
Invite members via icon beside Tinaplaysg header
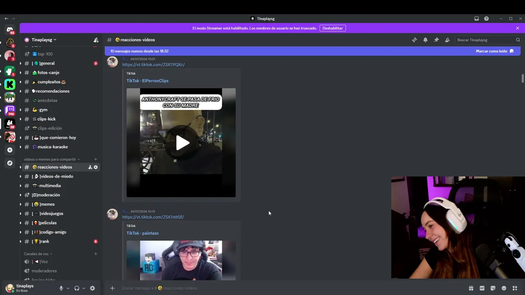(x=96, y=40)
